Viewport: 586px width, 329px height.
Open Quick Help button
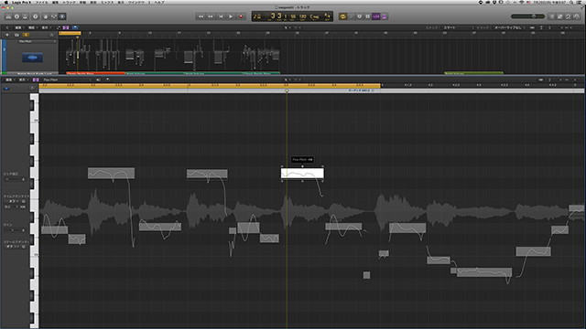click(35, 16)
